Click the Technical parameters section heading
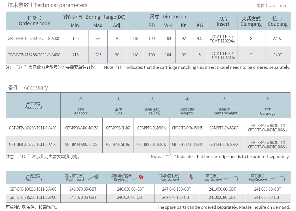The image size is (296, 211). point(47,5)
